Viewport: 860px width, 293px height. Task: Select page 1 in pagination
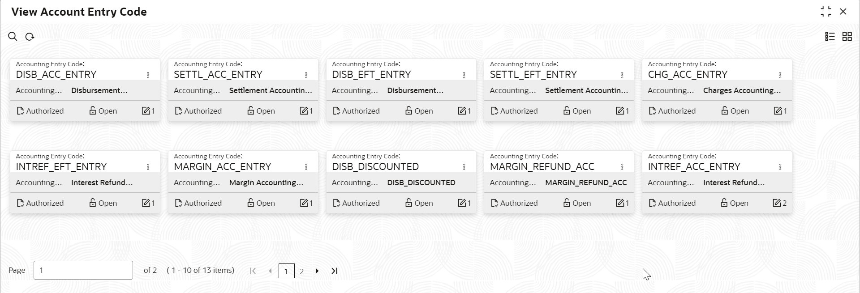pyautogui.click(x=286, y=271)
